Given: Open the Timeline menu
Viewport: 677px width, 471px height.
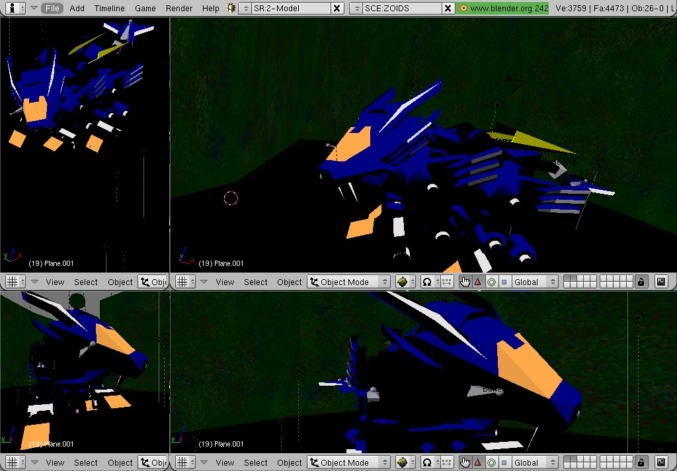Looking at the screenshot, I should pyautogui.click(x=109, y=8).
